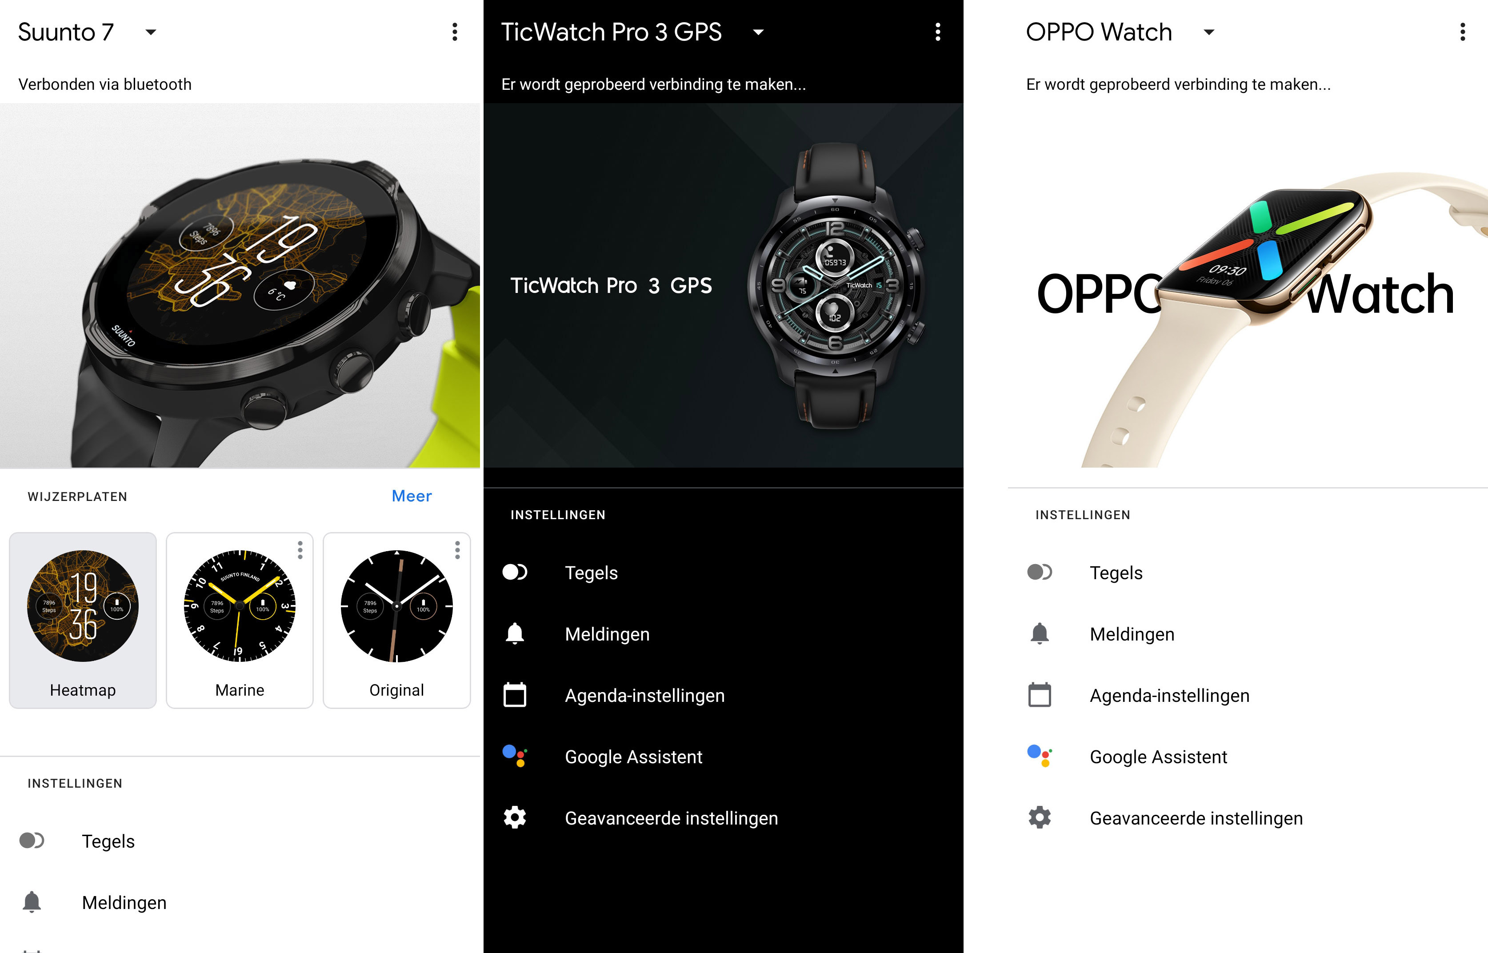Tap the Tegels toggle icon in the TicWatch panel
Viewport: 1488px width, 953px height.
click(515, 572)
